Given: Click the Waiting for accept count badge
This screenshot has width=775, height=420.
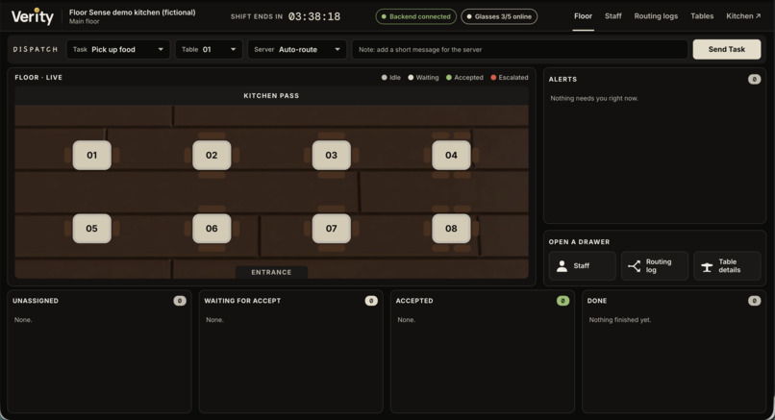Looking at the screenshot, I should (x=371, y=301).
